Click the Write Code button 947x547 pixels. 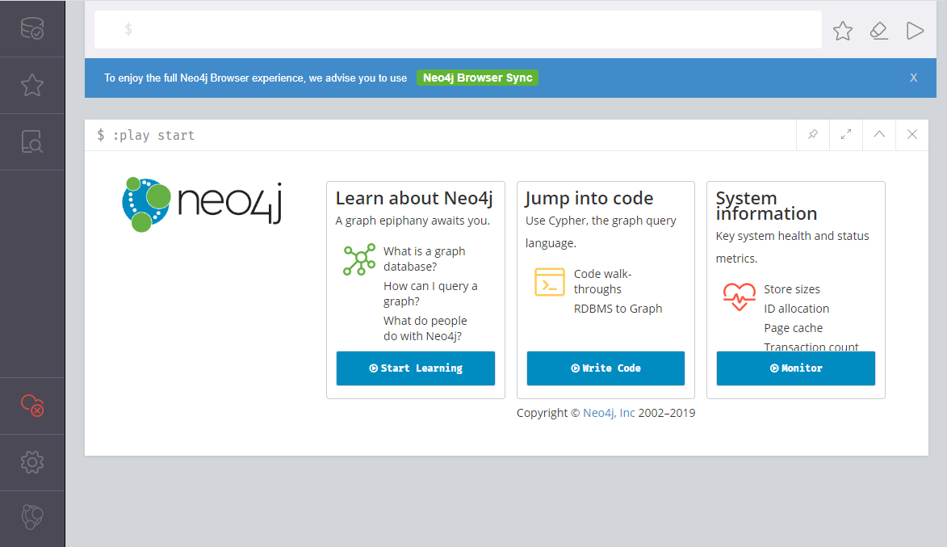coord(605,368)
